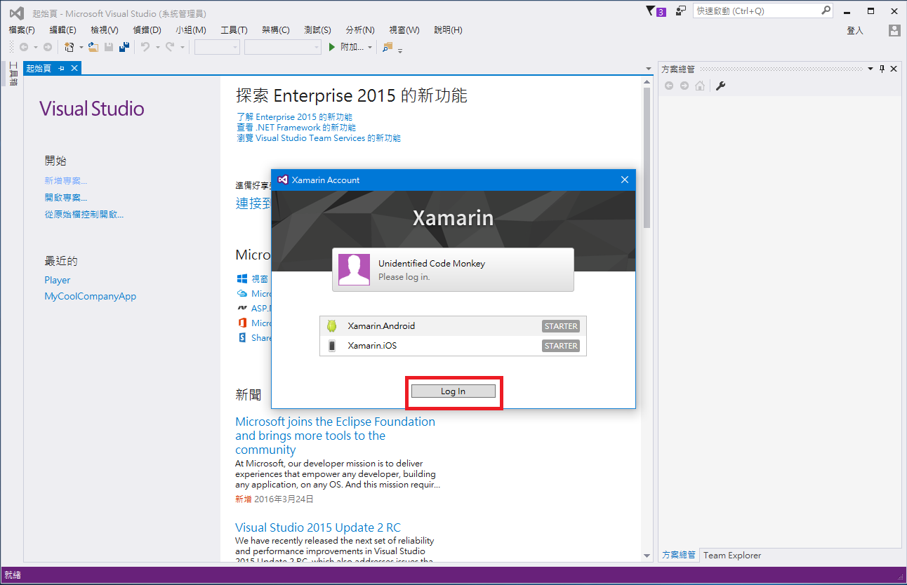Click the Navigate Forward arrow in toolbar

(48, 47)
